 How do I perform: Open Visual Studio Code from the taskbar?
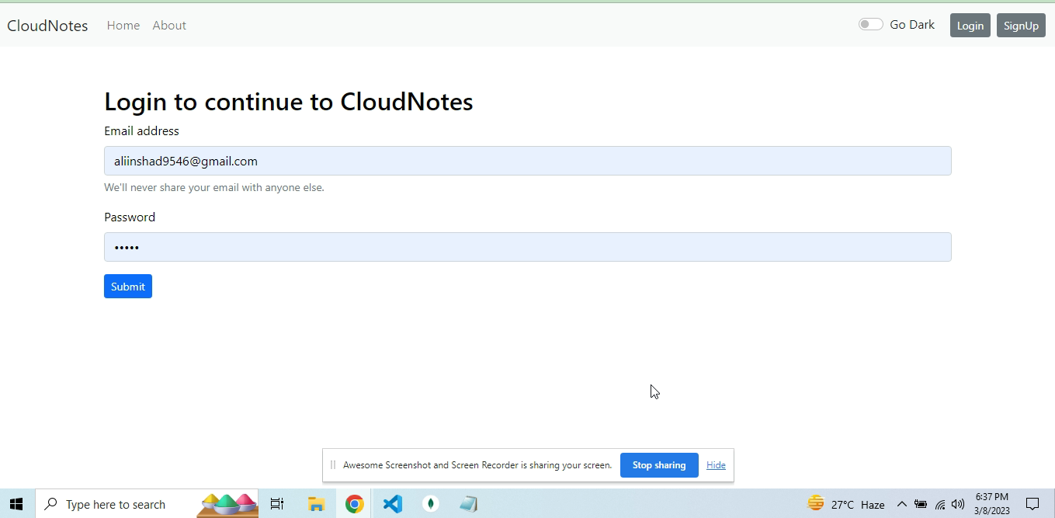393,504
